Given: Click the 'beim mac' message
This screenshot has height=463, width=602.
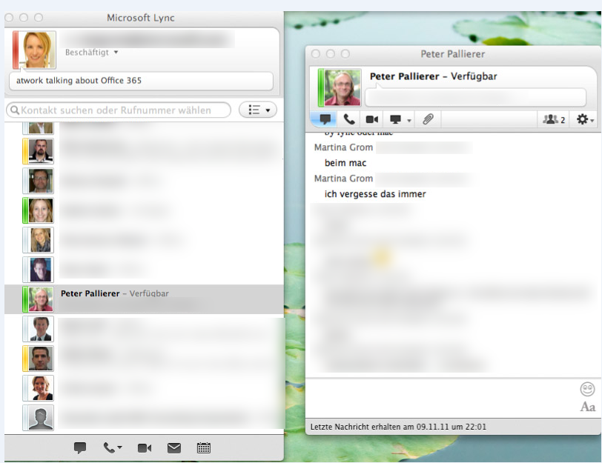Looking at the screenshot, I should pyautogui.click(x=345, y=163).
